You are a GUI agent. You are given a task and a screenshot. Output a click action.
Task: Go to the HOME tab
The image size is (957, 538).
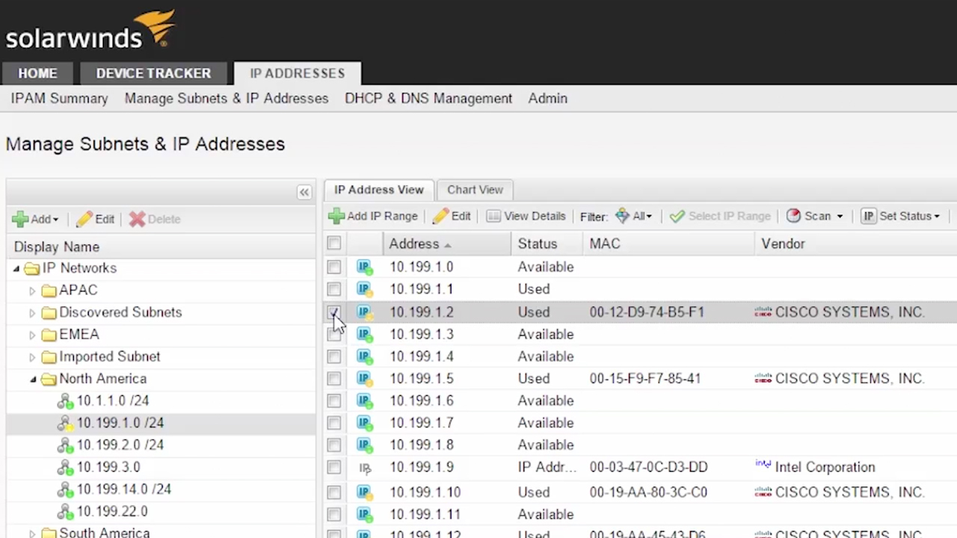pyautogui.click(x=38, y=73)
